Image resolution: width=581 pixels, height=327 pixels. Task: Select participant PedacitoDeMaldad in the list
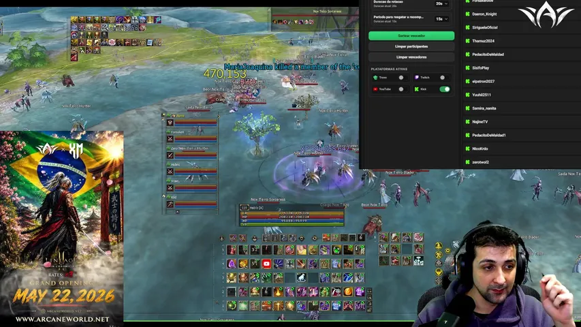[488, 54]
